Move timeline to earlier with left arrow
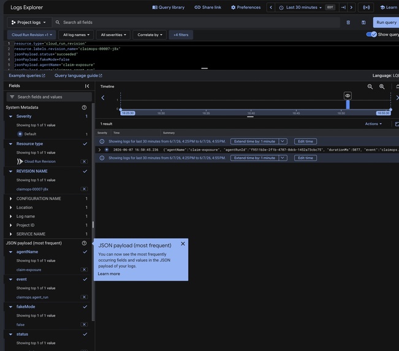 tap(103, 97)
